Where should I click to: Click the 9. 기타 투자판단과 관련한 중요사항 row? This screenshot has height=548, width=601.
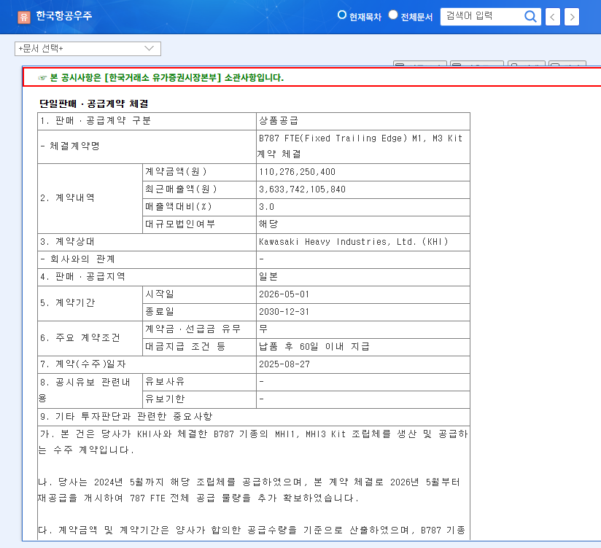point(254,417)
